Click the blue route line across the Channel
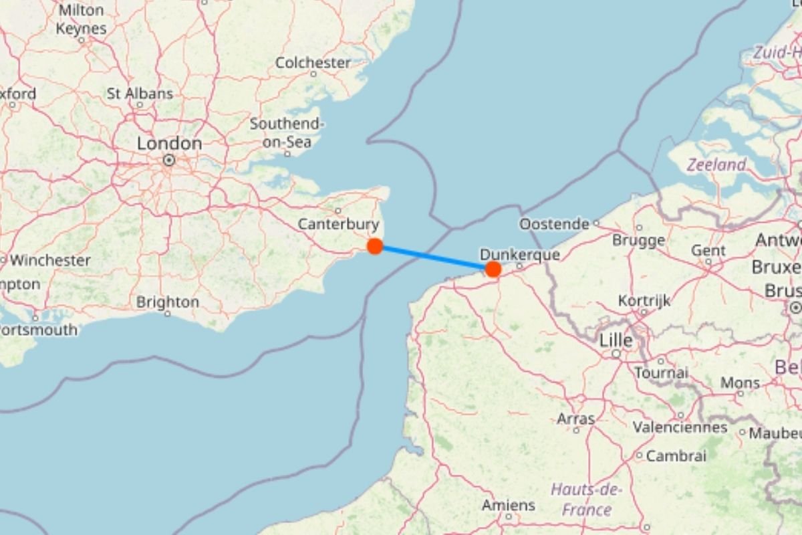The image size is (802, 535). (434, 257)
